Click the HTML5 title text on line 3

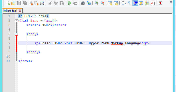(46, 25)
